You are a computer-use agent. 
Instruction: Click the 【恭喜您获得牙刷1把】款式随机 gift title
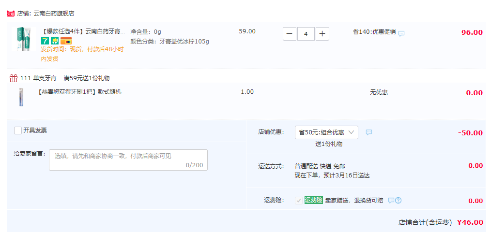click(x=79, y=92)
